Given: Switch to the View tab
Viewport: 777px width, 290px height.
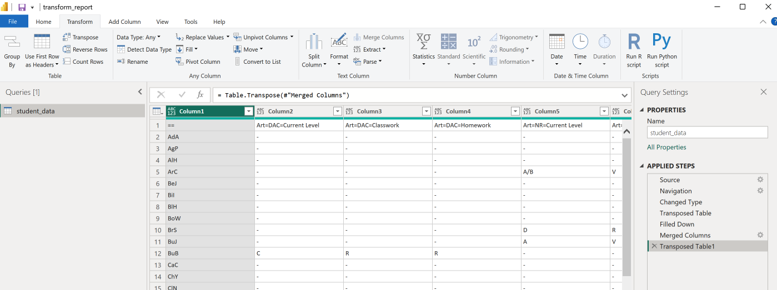Looking at the screenshot, I should point(162,22).
